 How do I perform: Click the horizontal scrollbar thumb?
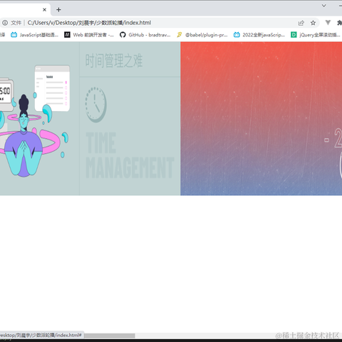(x=110, y=336)
